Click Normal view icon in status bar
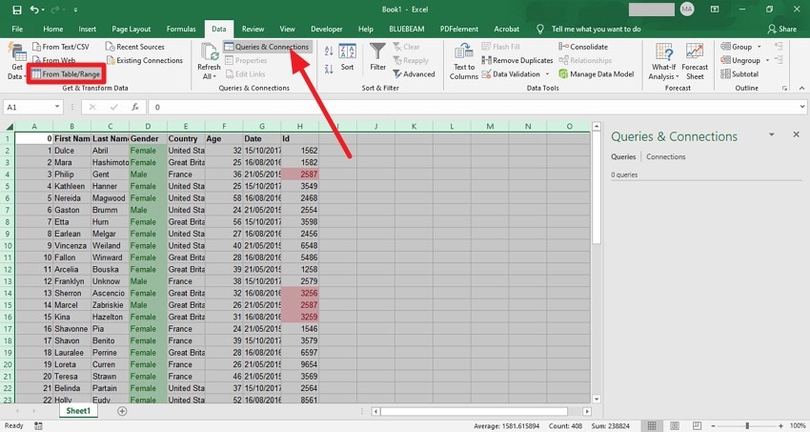 tap(652, 425)
